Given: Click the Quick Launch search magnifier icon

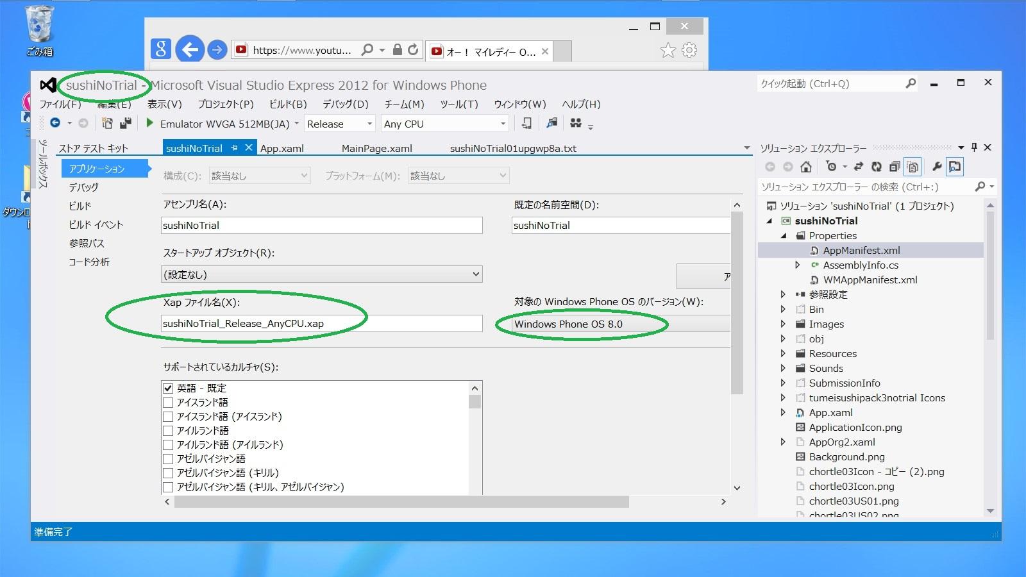Looking at the screenshot, I should point(911,83).
